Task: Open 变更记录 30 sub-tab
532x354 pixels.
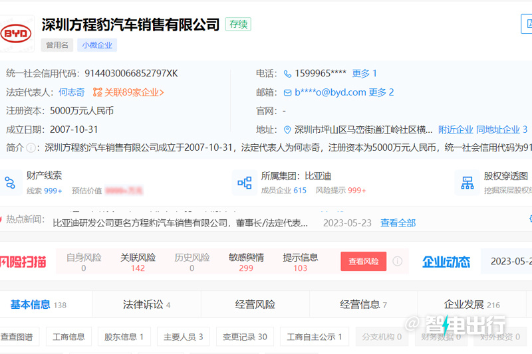Action: point(245,337)
